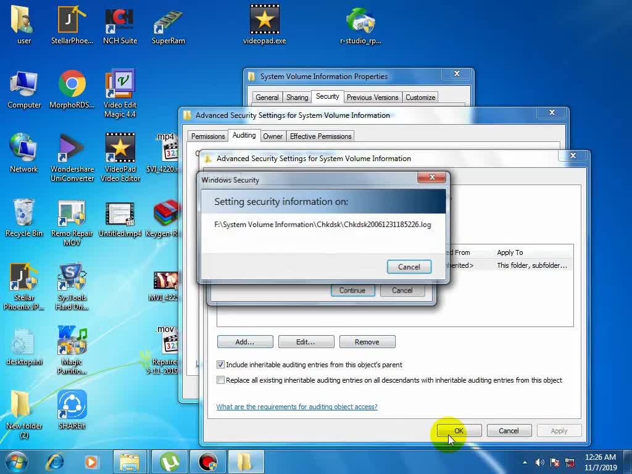This screenshot has height=474, width=632.
Task: Open Video Edit Magic 4.4 shortcut
Action: click(x=120, y=94)
